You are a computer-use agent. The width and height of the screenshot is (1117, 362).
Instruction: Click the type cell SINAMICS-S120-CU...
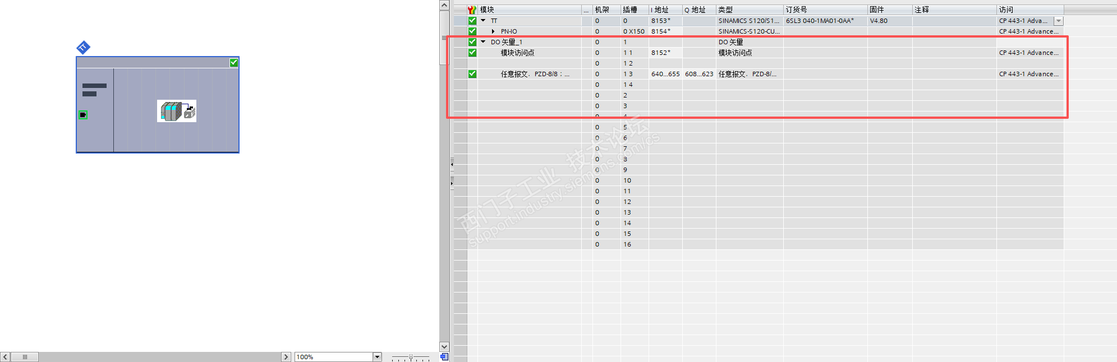tap(749, 31)
